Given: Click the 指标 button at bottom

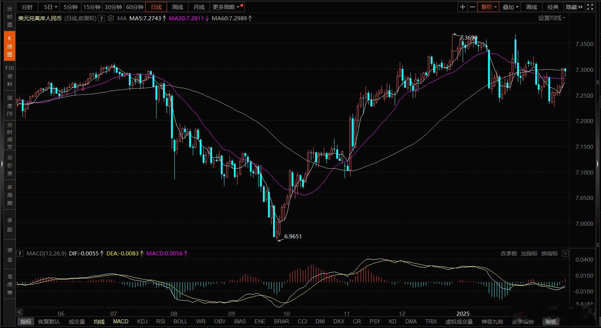Looking at the screenshot, I should (26, 321).
